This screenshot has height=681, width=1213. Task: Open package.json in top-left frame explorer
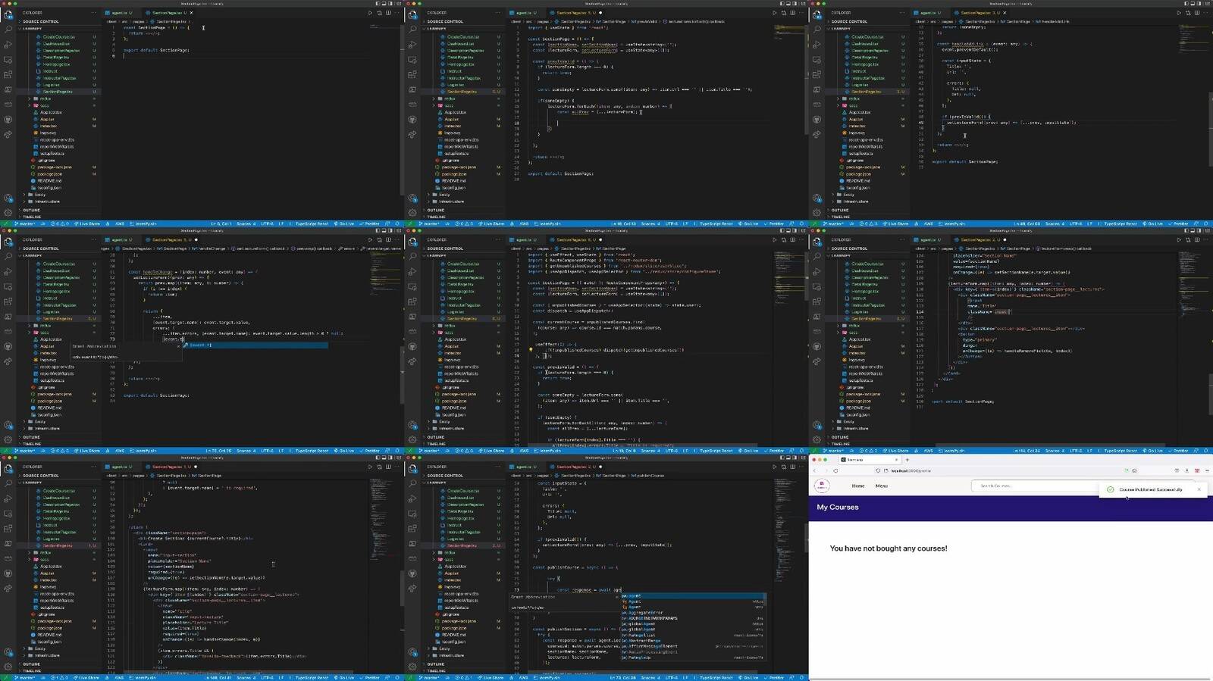click(x=58, y=173)
